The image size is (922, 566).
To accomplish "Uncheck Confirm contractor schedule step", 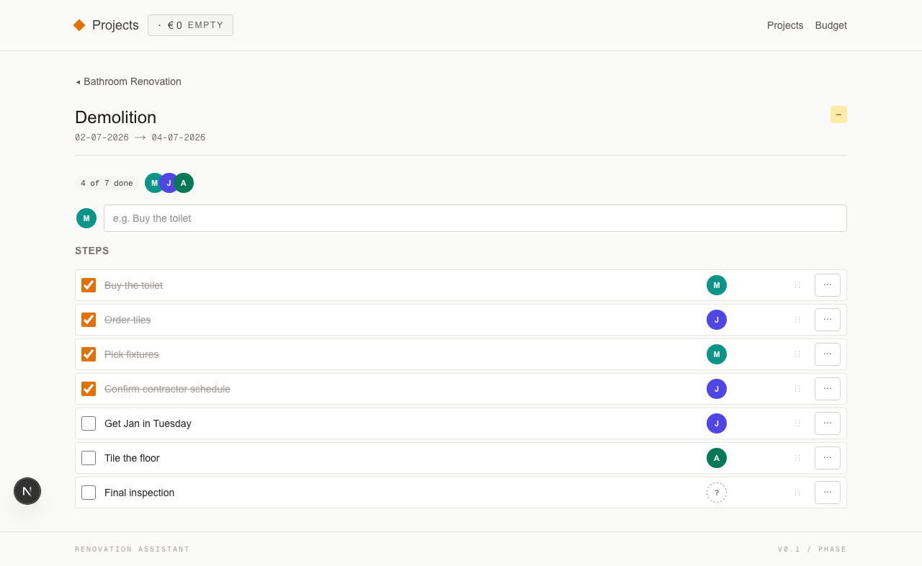I will (89, 389).
